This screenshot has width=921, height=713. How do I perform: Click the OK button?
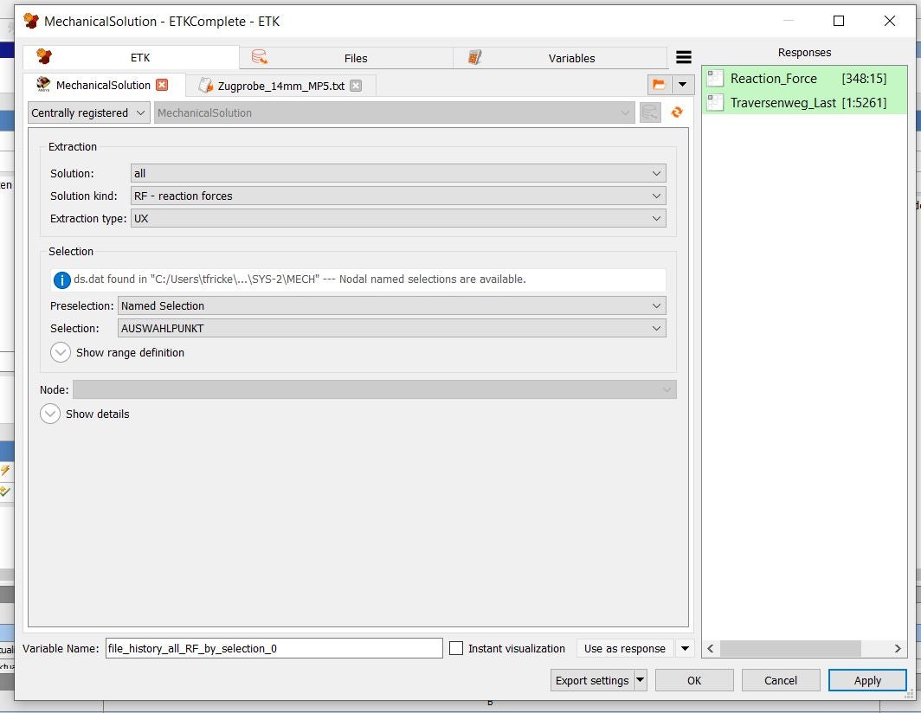click(x=694, y=680)
